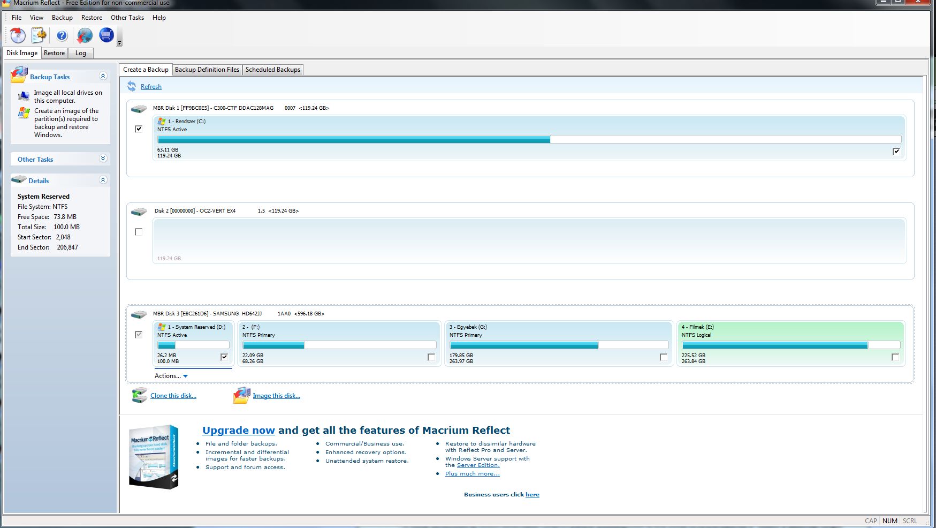
Task: Click the Details panel drive icon
Action: 19,179
